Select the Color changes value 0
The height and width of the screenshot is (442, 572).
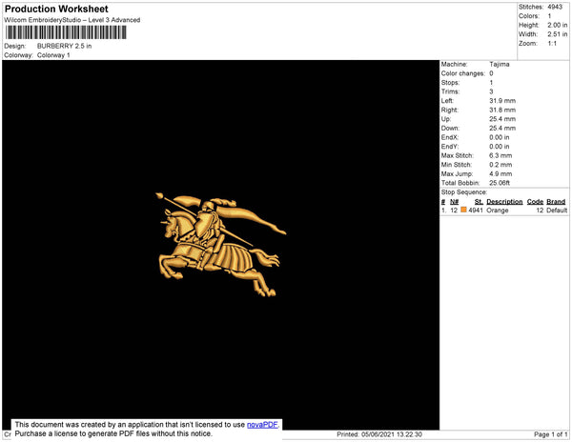click(x=491, y=73)
